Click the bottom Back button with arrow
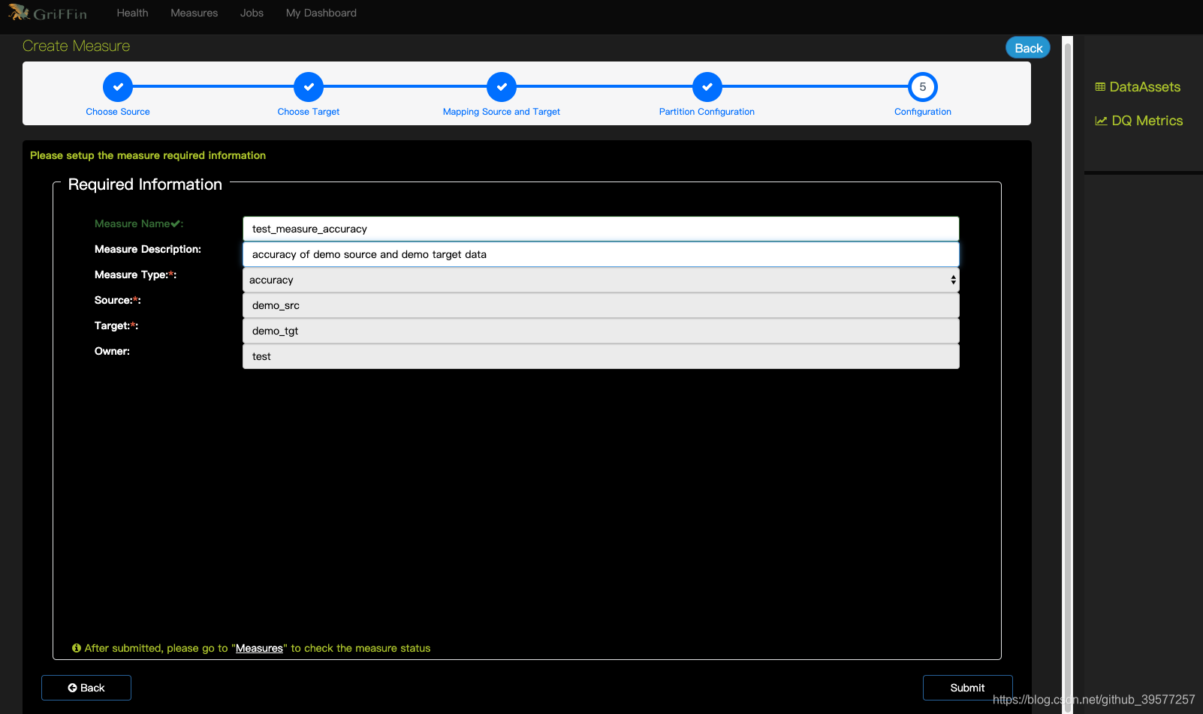The image size is (1203, 714). pos(86,688)
